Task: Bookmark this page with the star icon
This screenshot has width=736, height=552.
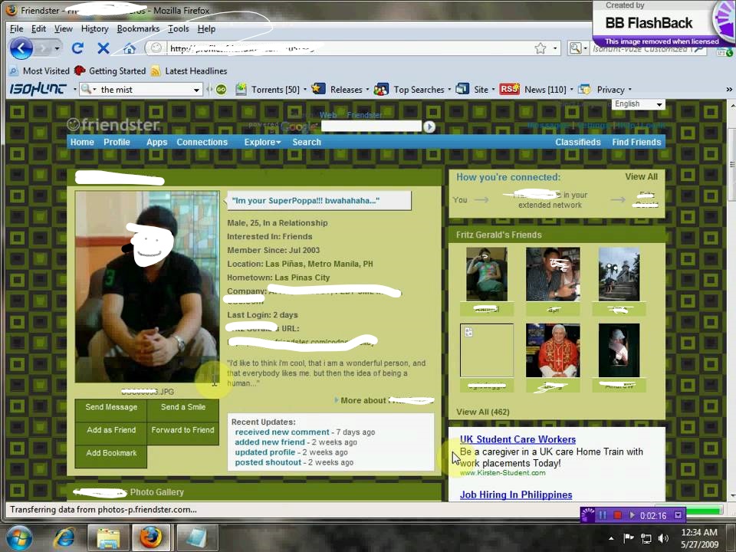Action: [540, 48]
